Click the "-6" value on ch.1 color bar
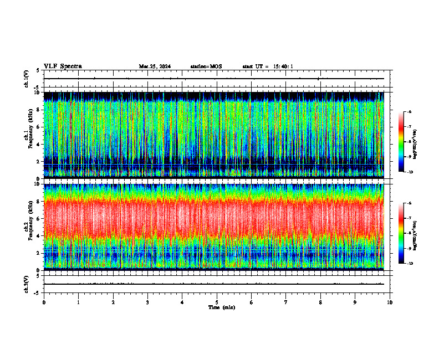The width and height of the screenshot is (439, 339). (x=410, y=112)
